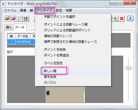Image resolution: width=138 pixels, height=110 pixels.
Task: Switch to the 軸1 tab
Action: coord(9,27)
